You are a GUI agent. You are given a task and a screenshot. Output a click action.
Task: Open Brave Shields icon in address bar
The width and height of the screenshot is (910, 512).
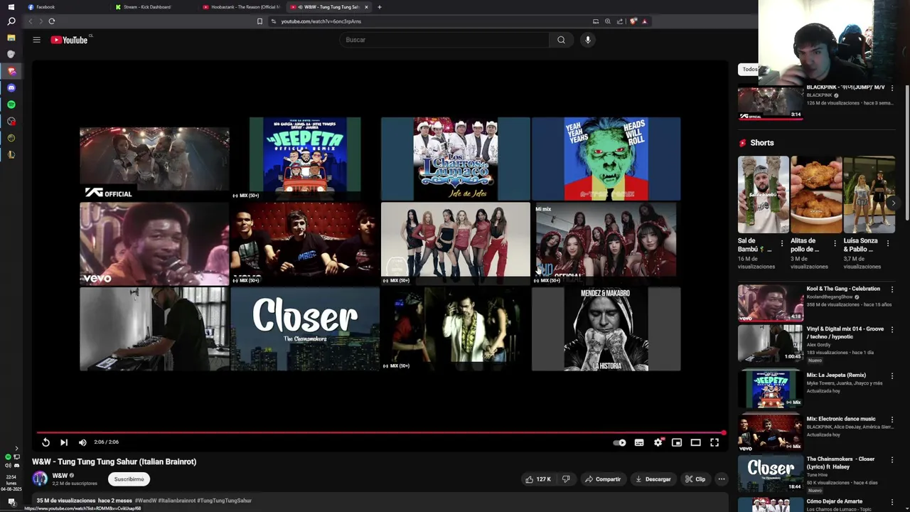click(x=633, y=21)
